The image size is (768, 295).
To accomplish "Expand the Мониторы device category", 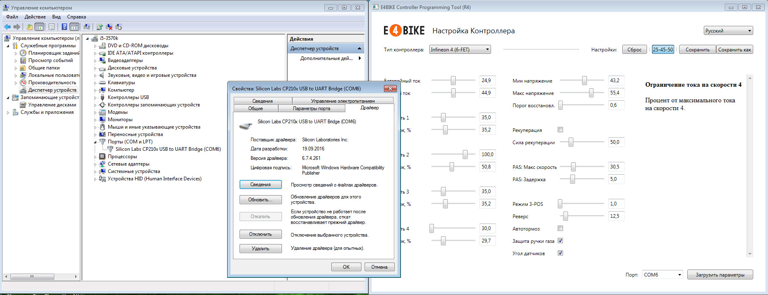I will pyautogui.click(x=95, y=120).
